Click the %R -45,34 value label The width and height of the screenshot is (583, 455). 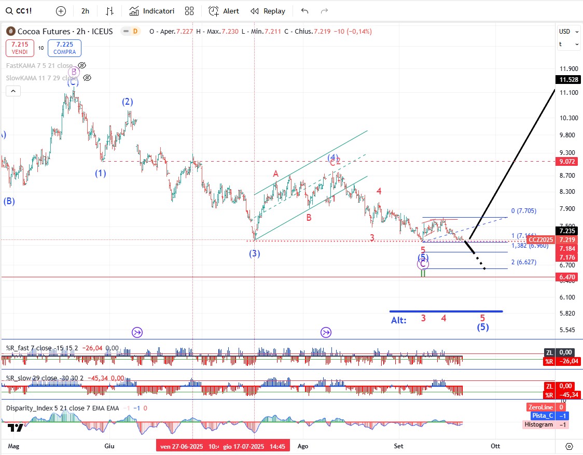[x=561, y=395]
